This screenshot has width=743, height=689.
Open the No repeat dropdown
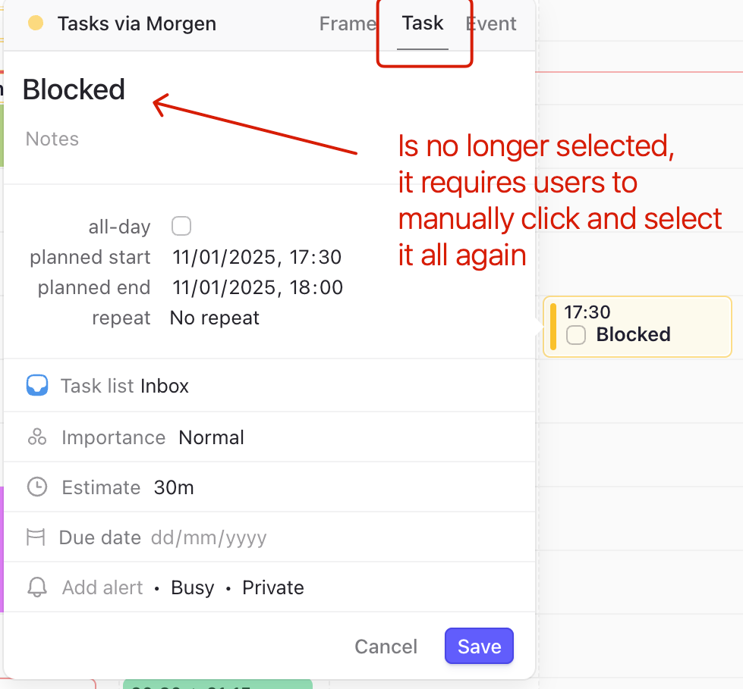point(215,318)
